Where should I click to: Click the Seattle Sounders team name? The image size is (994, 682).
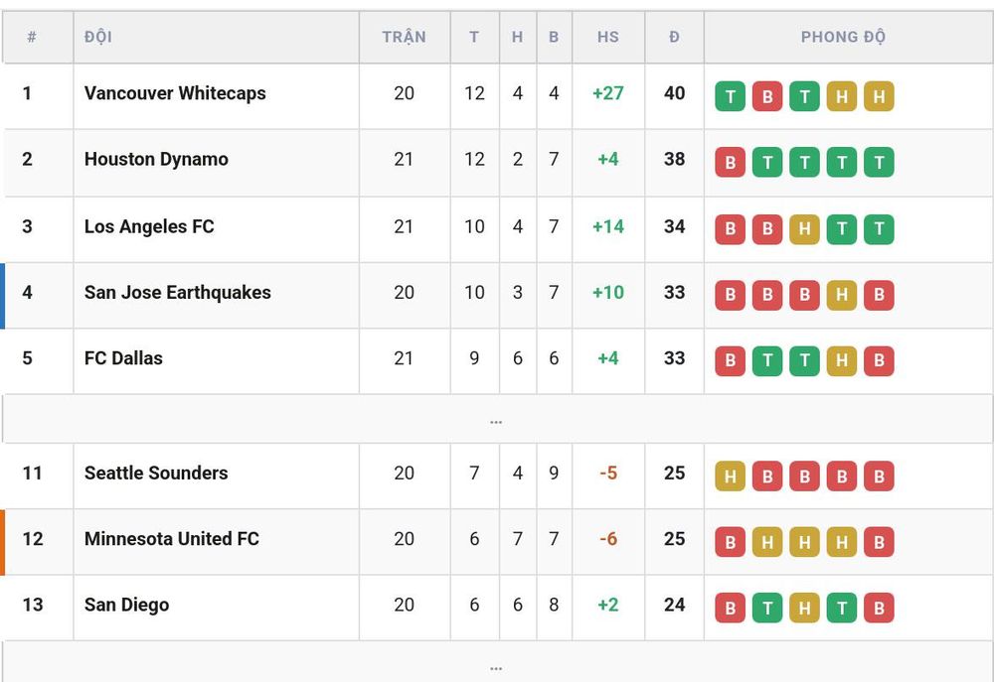click(x=156, y=473)
